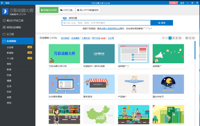200x126 pixels.
Task: Focus the template keyword search field
Action: pyautogui.click(x=106, y=23)
